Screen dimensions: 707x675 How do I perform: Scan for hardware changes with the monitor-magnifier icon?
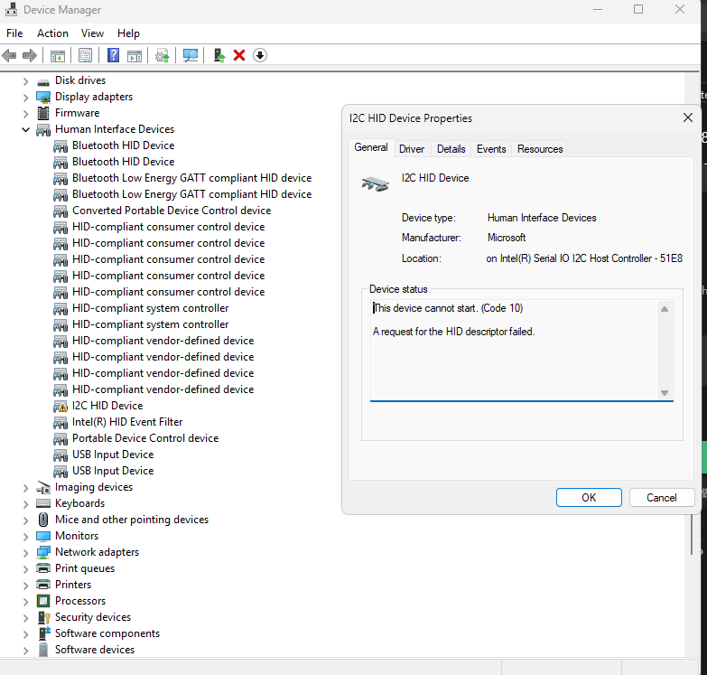[191, 55]
